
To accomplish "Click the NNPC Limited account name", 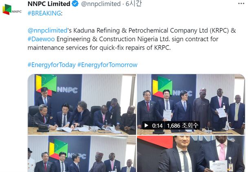I will click(49, 4).
